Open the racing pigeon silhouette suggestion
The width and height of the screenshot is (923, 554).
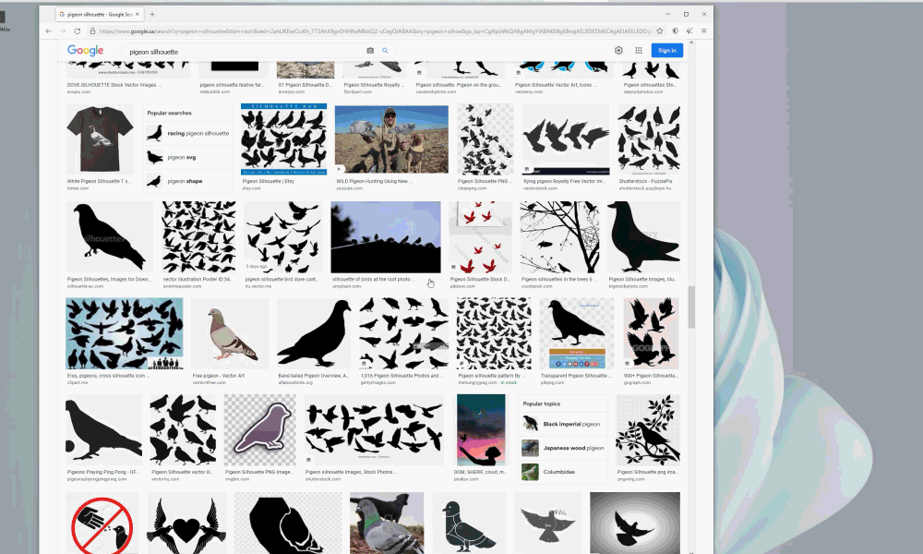coord(187,134)
